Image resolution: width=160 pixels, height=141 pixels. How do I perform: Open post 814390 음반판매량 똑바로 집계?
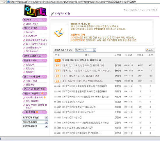(85, 92)
